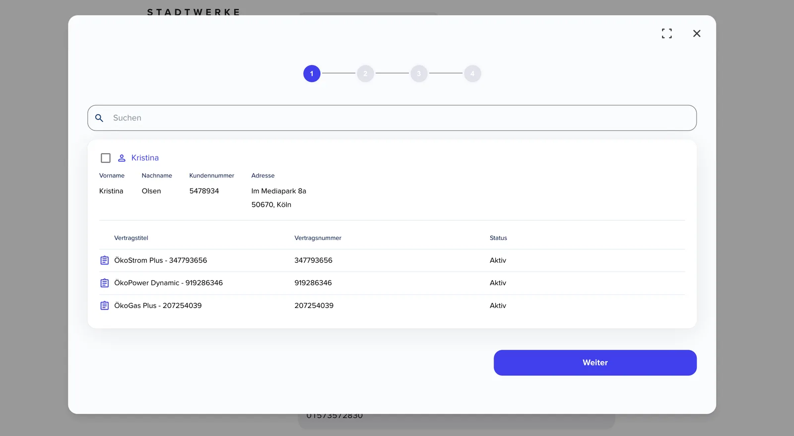Click the search magnifier icon
Screen dimensions: 794x436
[x=99, y=118]
